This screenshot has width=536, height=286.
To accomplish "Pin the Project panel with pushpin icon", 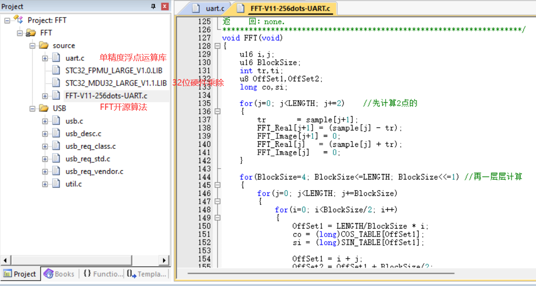I will pyautogui.click(x=153, y=6).
